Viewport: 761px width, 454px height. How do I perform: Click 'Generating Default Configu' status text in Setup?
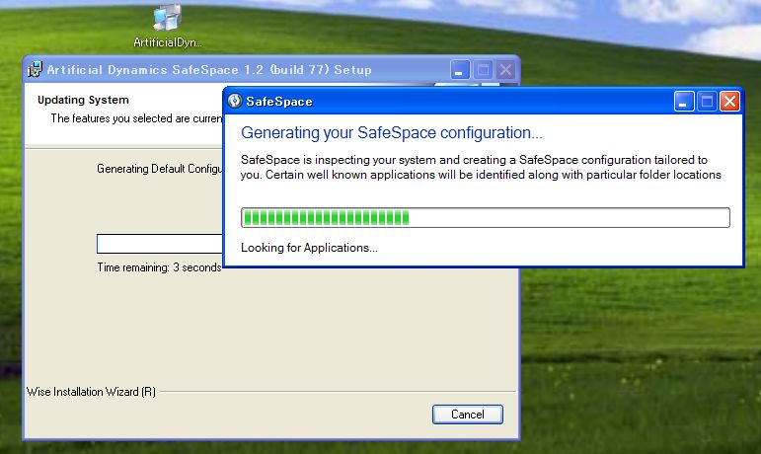[160, 169]
